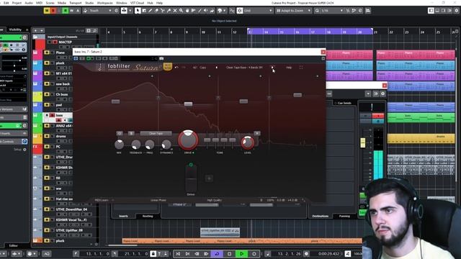Click the red Level knob
The height and width of the screenshot is (259, 461).
tap(248, 142)
